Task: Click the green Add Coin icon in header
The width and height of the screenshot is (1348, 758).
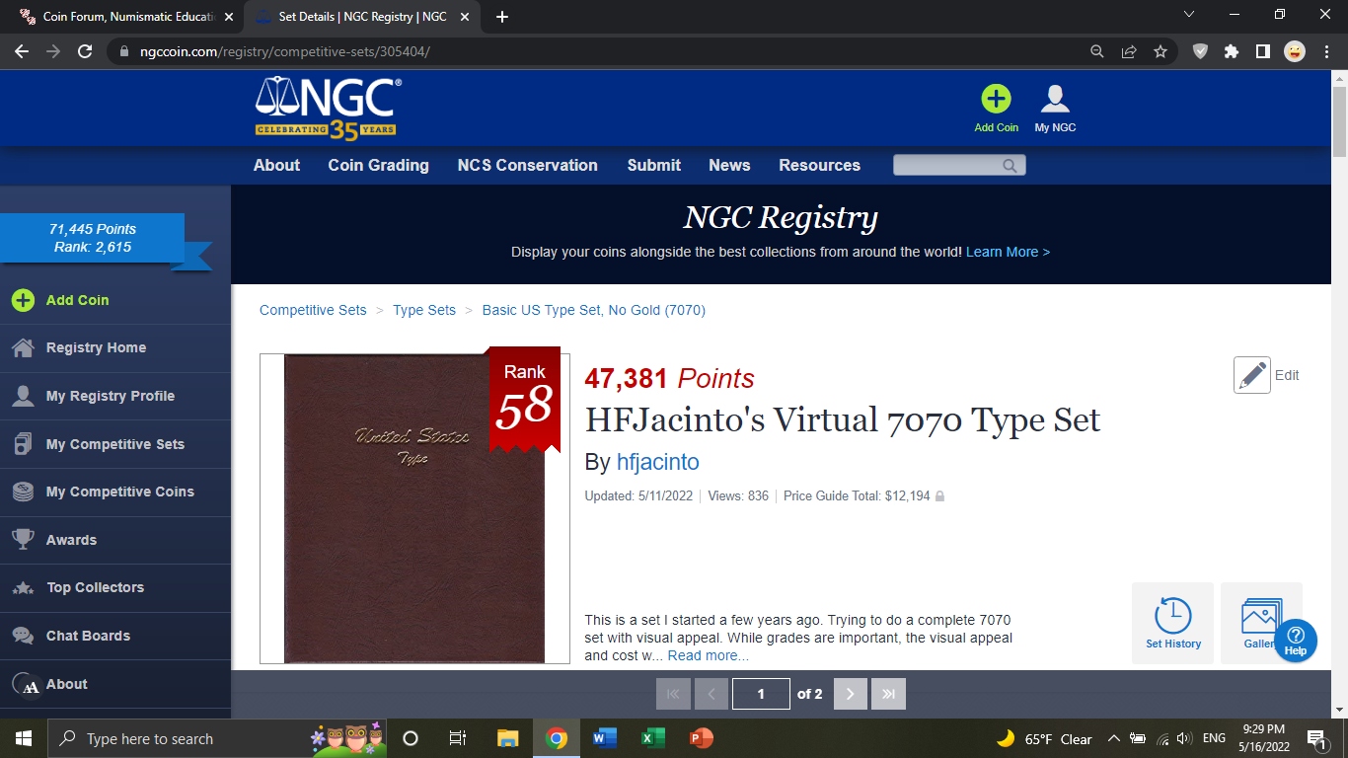Action: [996, 99]
